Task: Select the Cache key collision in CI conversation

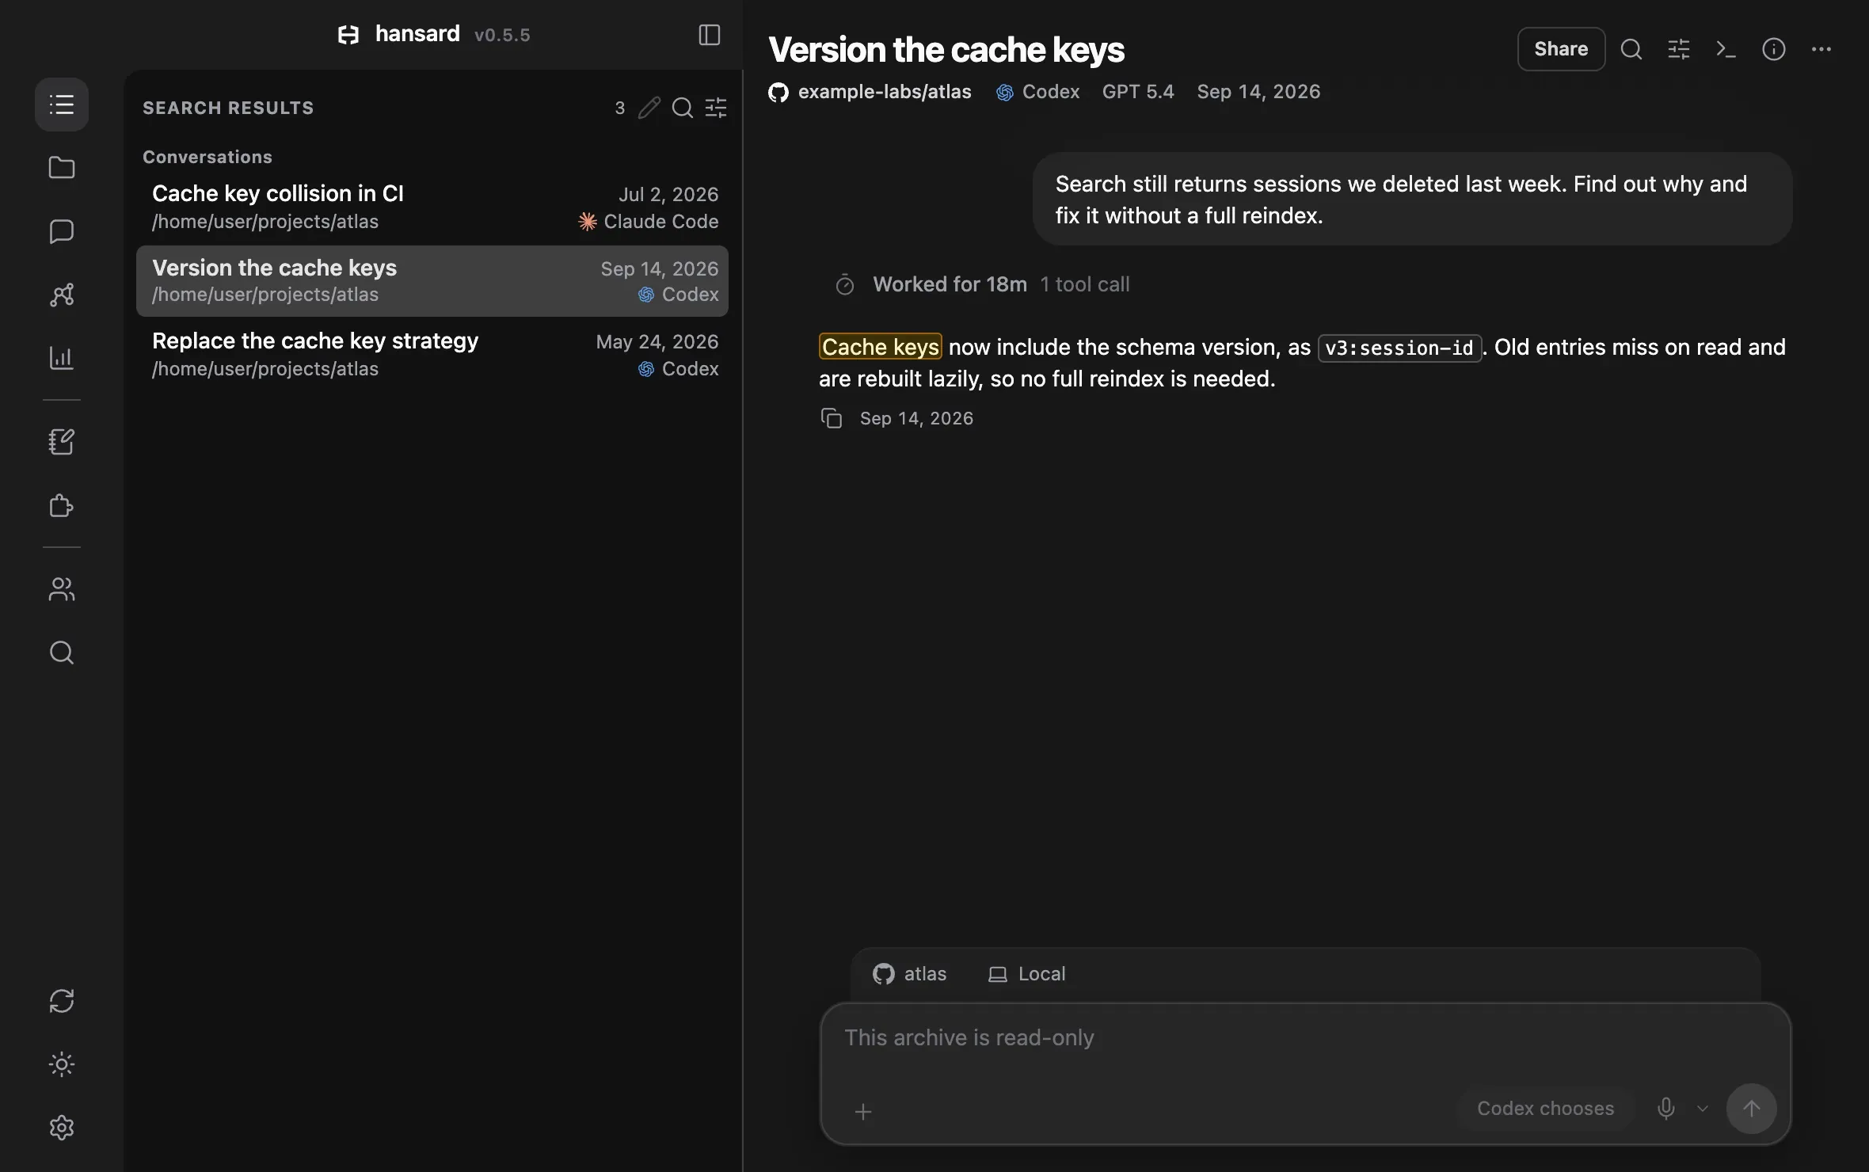Action: click(432, 207)
